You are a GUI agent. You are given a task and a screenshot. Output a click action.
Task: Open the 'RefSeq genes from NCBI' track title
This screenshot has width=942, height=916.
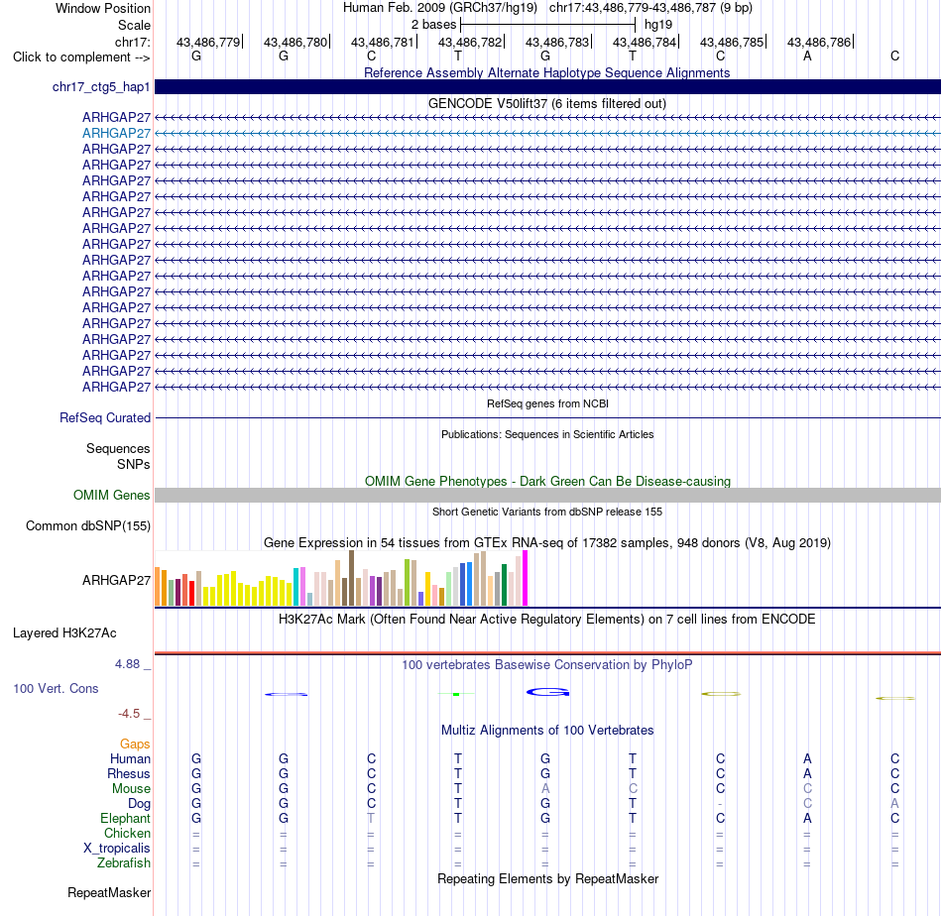tap(547, 403)
